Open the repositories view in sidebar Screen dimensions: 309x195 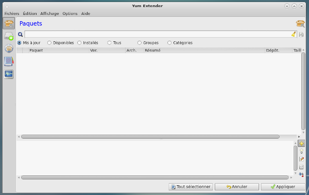click(9, 48)
